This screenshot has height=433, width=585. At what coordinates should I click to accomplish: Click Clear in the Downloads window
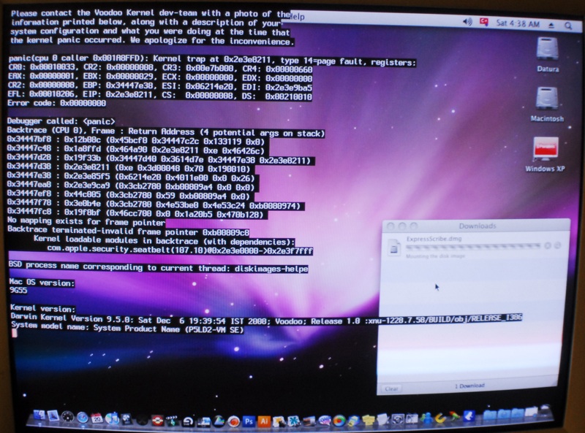(391, 388)
